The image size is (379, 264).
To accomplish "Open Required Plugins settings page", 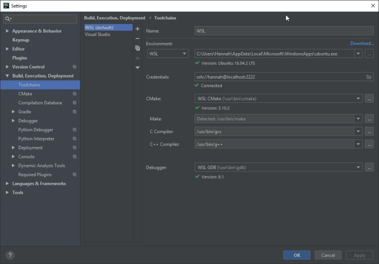I will [35, 174].
